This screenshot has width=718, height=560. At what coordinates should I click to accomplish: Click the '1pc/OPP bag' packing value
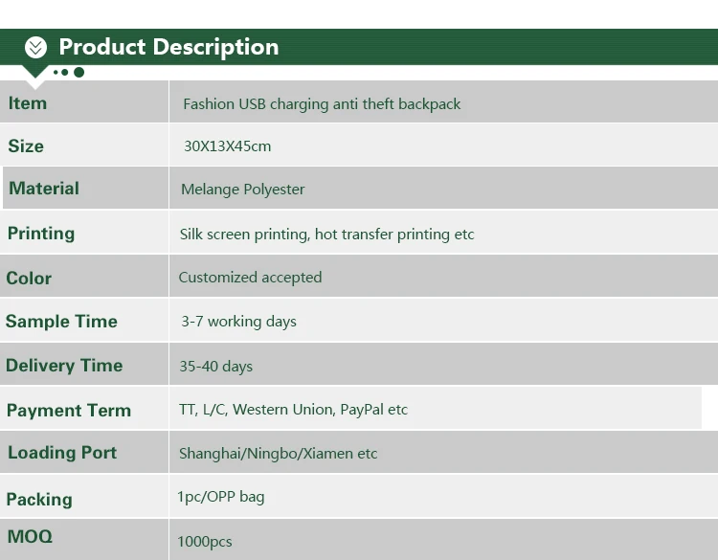click(220, 497)
